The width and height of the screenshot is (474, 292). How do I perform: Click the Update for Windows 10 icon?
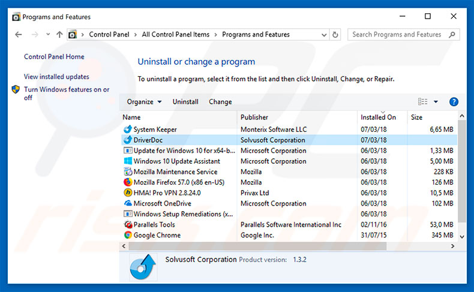pos(128,150)
